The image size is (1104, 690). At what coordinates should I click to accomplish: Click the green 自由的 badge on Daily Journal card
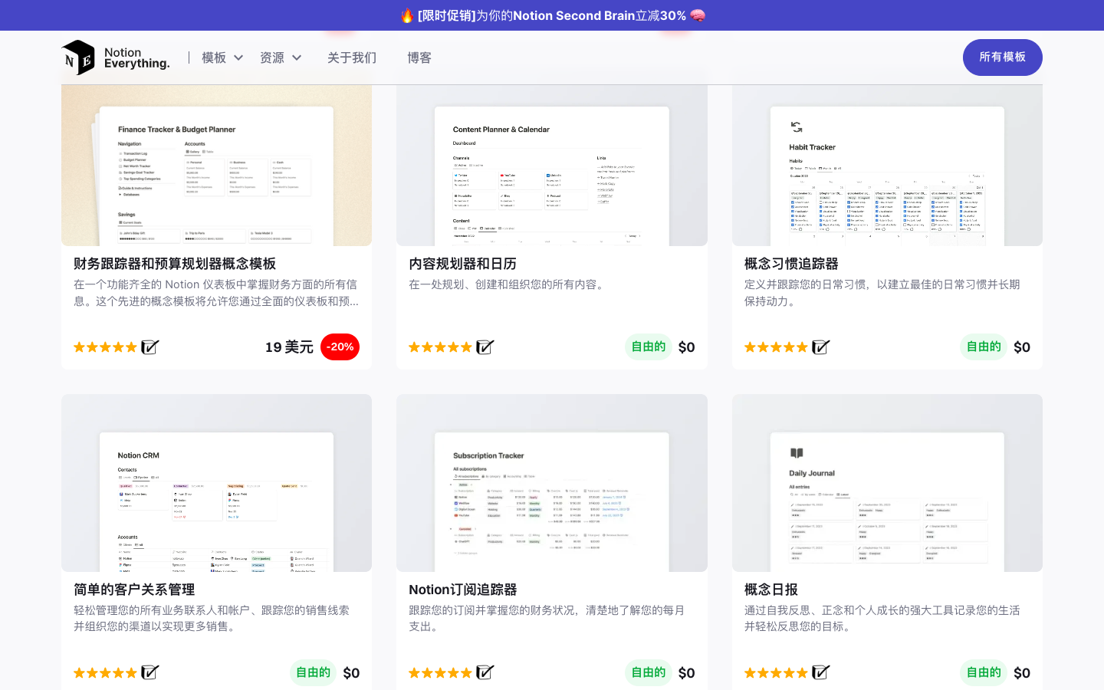984,672
